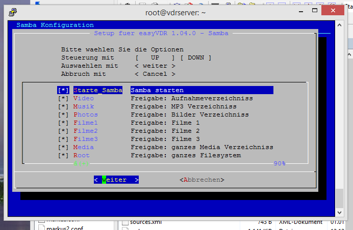Image resolution: width=353 pixels, height=230 pixels.
Task: Select the Media list entry
Action: (x=84, y=148)
